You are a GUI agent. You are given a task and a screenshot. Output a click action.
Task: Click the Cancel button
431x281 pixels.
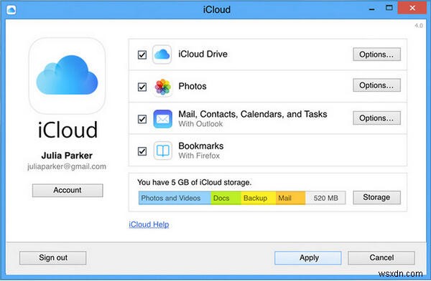[381, 257]
